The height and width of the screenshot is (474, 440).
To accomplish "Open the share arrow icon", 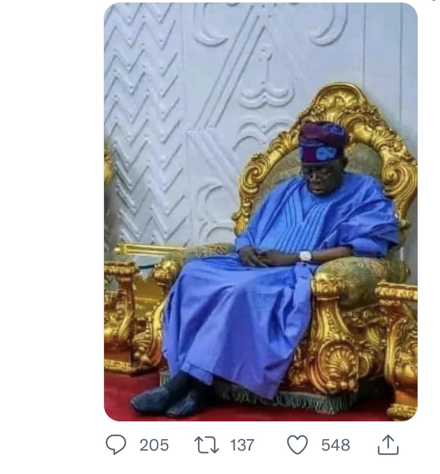I will point(388,444).
